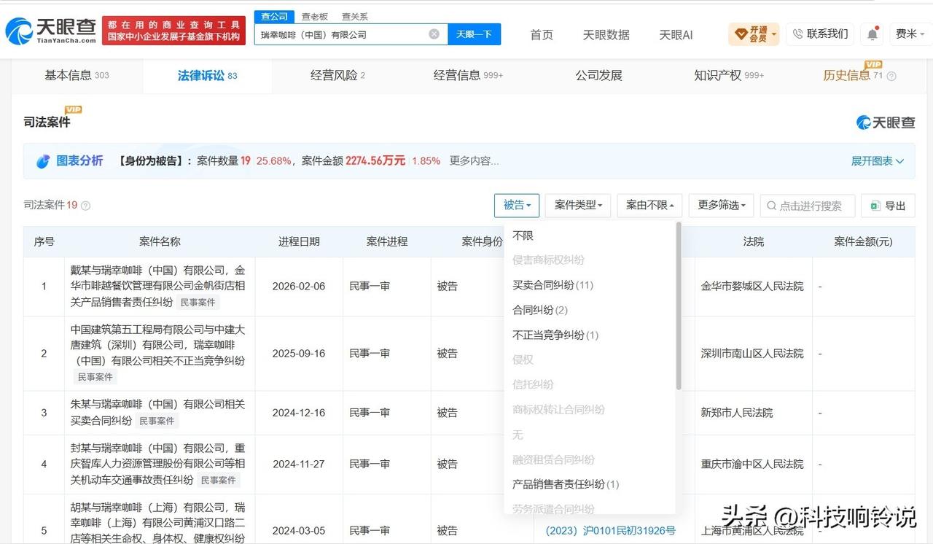This screenshot has height=544, width=933.
Task: Click the help icon beside 司法案件19
Action: [x=85, y=206]
